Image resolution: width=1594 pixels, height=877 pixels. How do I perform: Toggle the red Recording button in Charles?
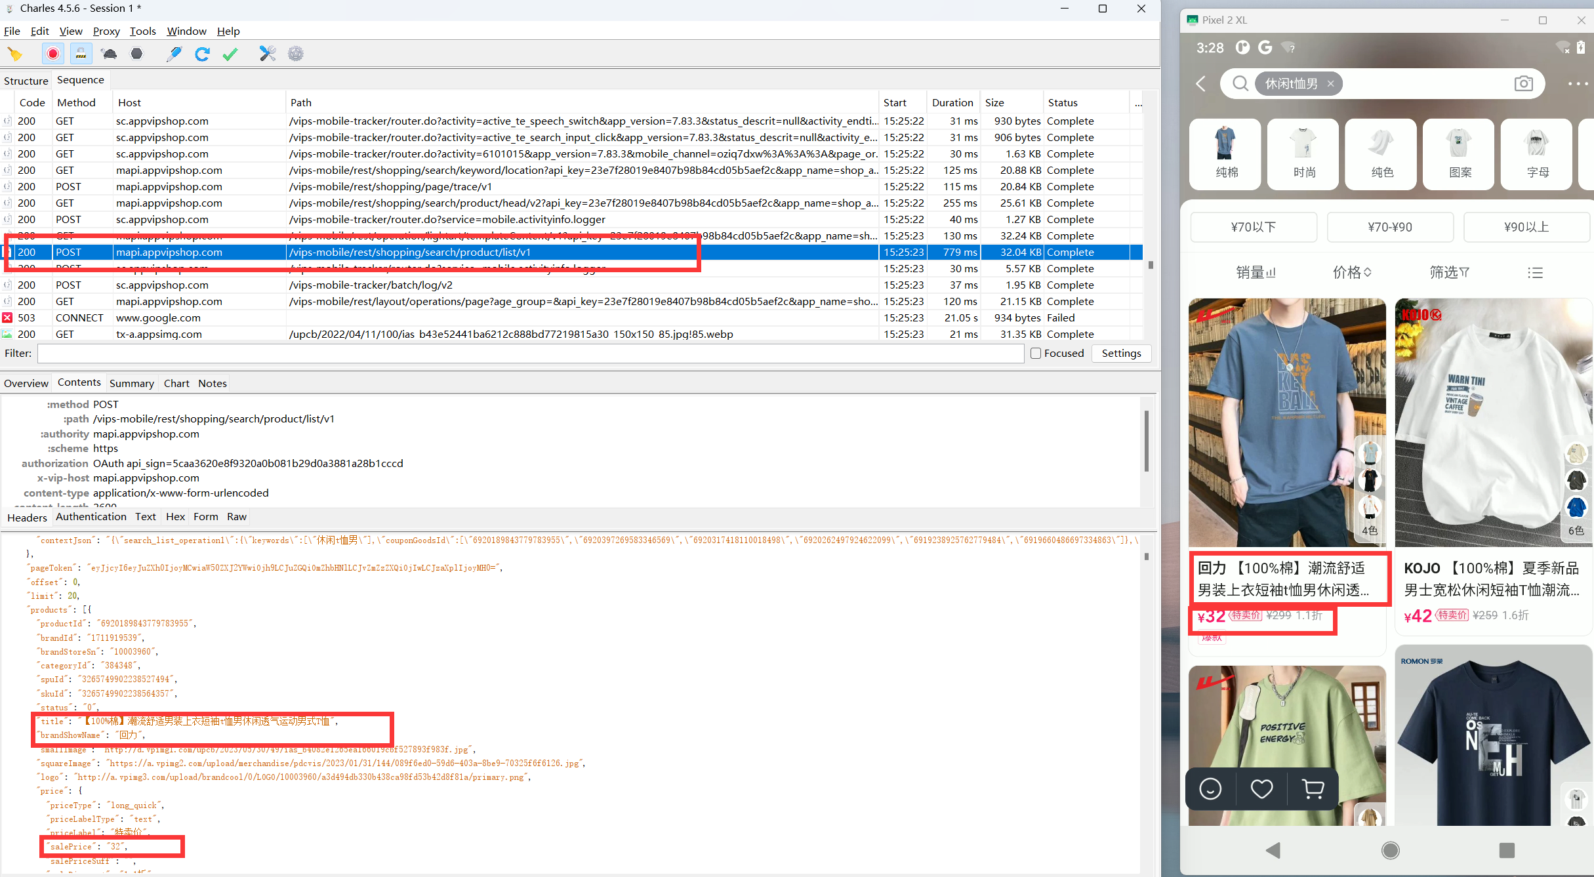(x=53, y=54)
